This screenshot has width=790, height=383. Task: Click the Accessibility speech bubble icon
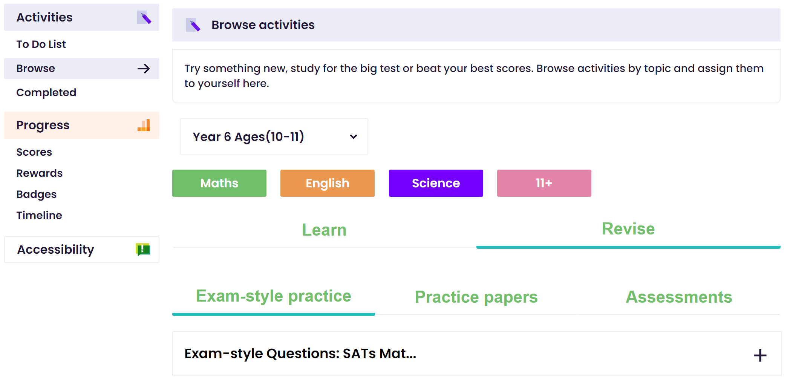coord(143,250)
